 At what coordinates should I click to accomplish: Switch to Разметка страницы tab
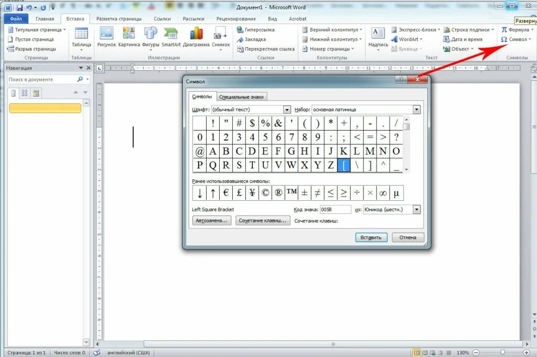(x=119, y=19)
